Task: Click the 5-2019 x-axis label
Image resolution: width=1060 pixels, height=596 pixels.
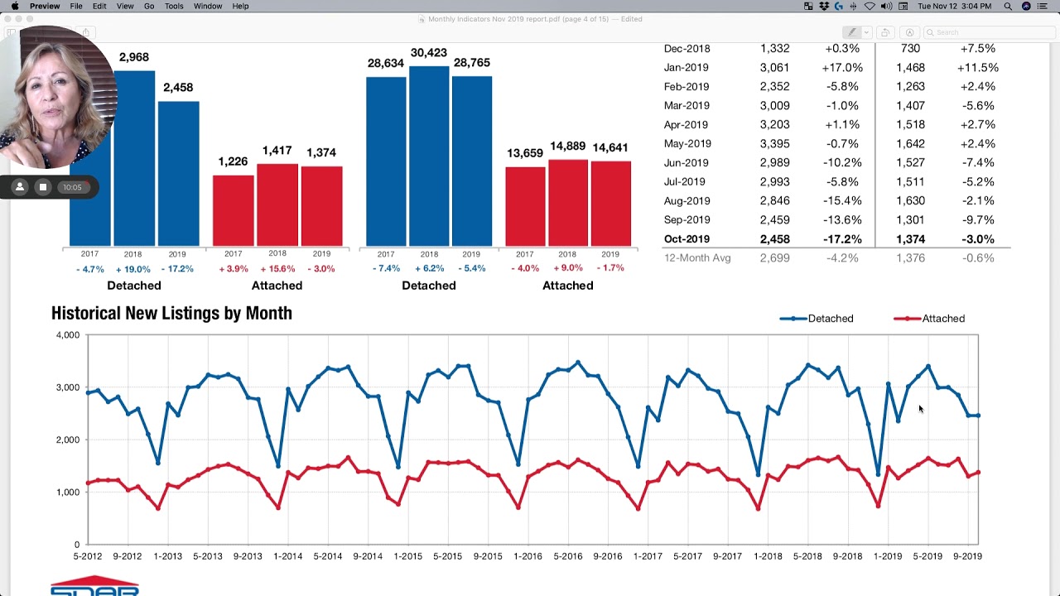Action: click(x=927, y=556)
